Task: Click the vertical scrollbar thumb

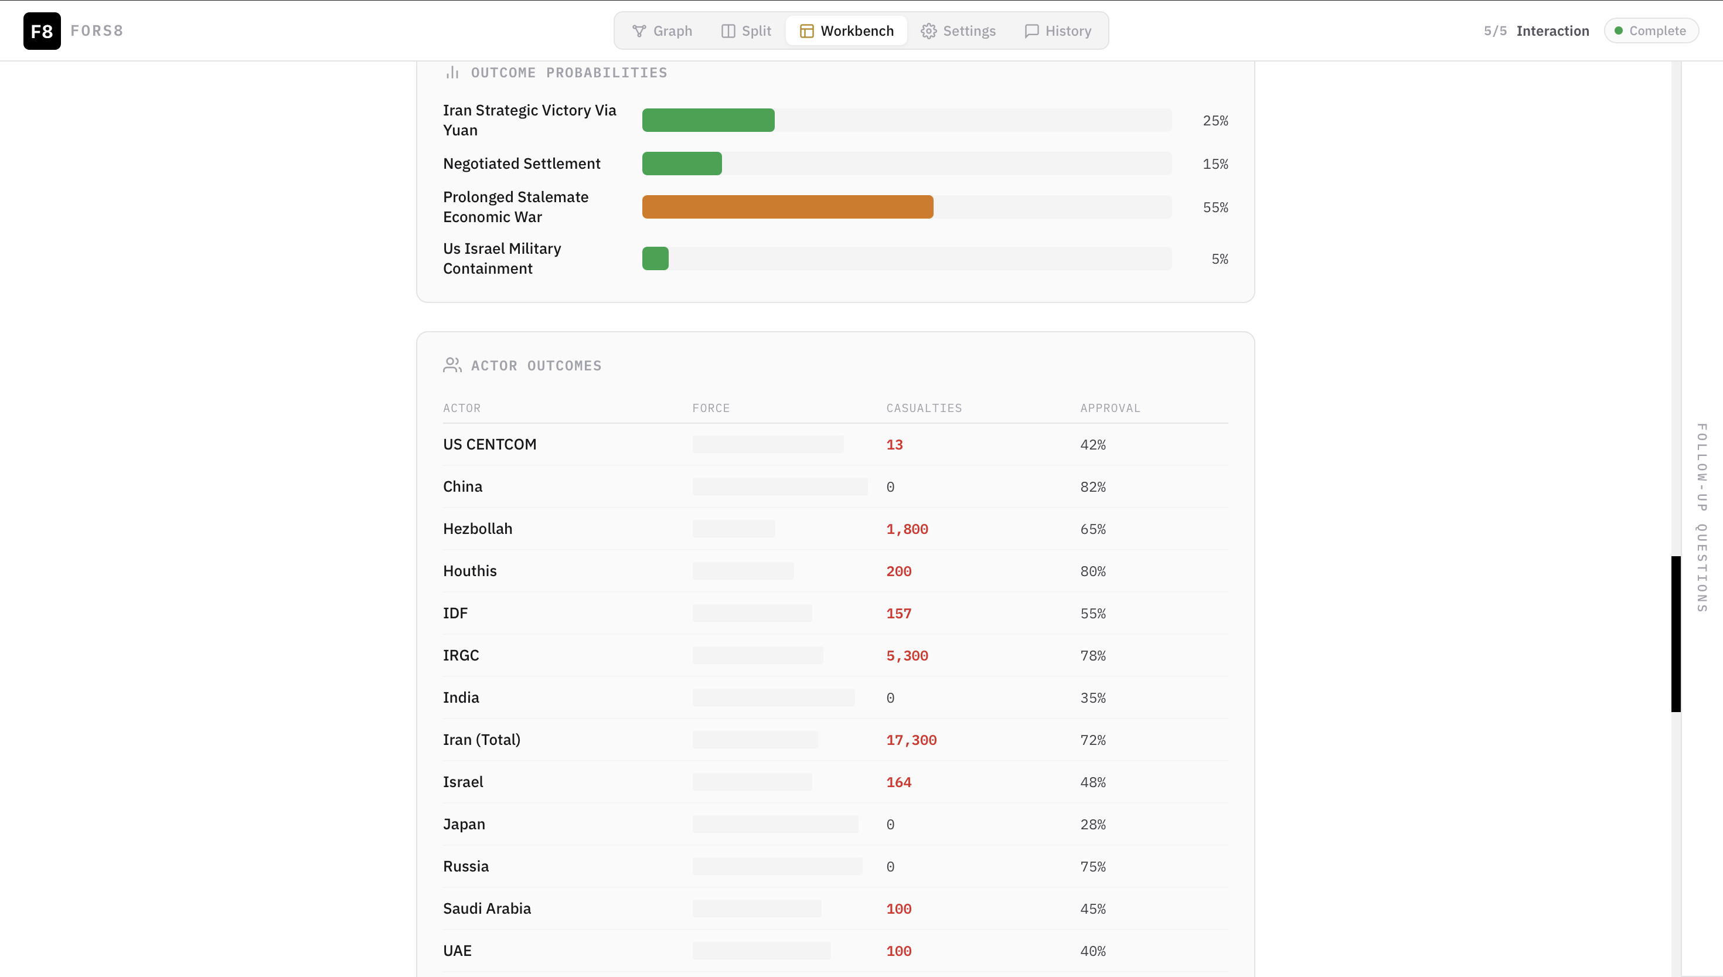Action: pyautogui.click(x=1676, y=634)
